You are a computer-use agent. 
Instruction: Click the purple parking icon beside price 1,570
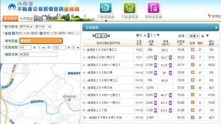pos(155,57)
